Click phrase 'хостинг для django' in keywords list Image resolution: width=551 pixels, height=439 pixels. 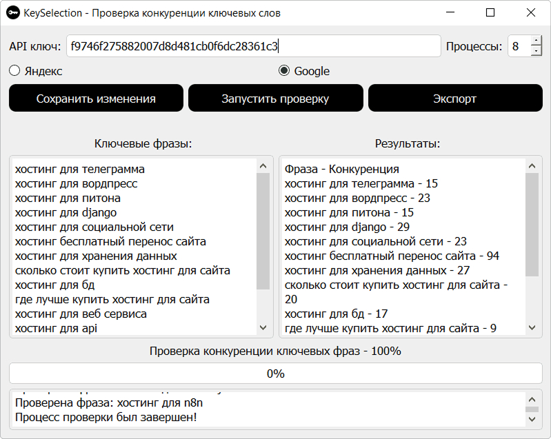click(x=66, y=212)
